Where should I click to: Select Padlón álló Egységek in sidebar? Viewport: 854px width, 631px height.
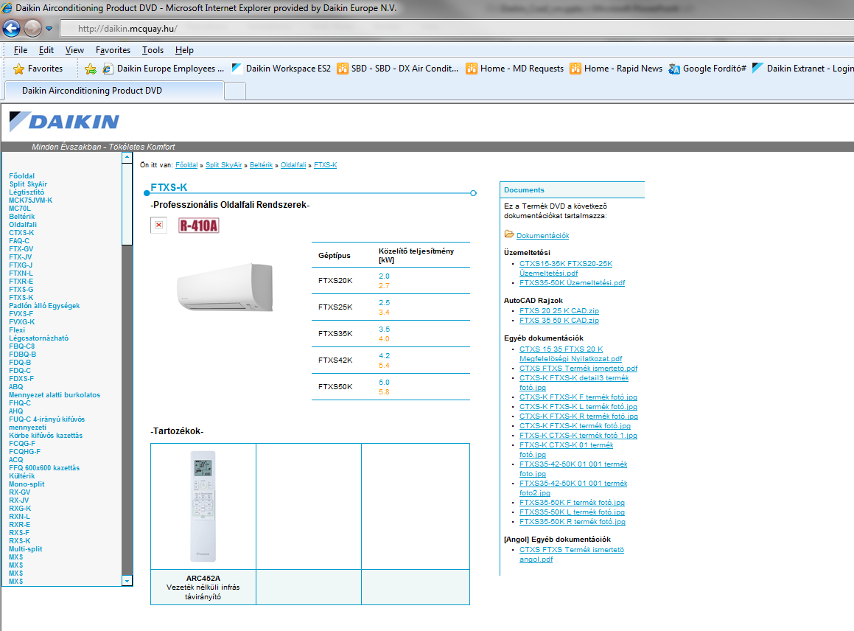click(x=44, y=306)
